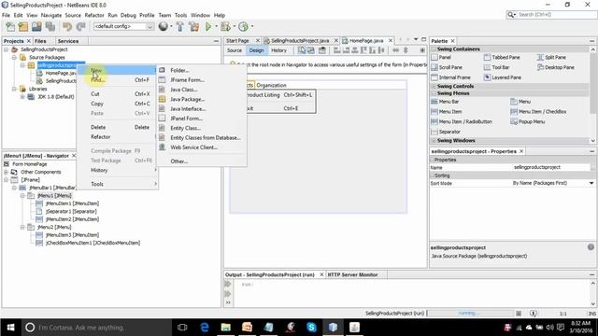Image resolution: width=598 pixels, height=336 pixels.
Task: Select Split Pane in Palette
Action: [551, 57]
